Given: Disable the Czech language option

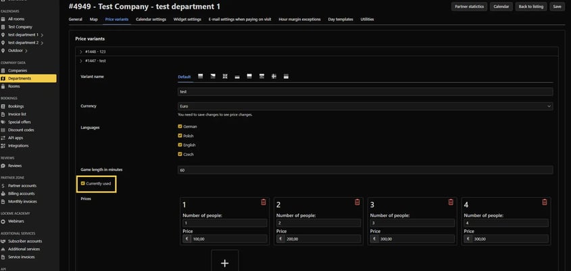Looking at the screenshot, I should click(180, 154).
